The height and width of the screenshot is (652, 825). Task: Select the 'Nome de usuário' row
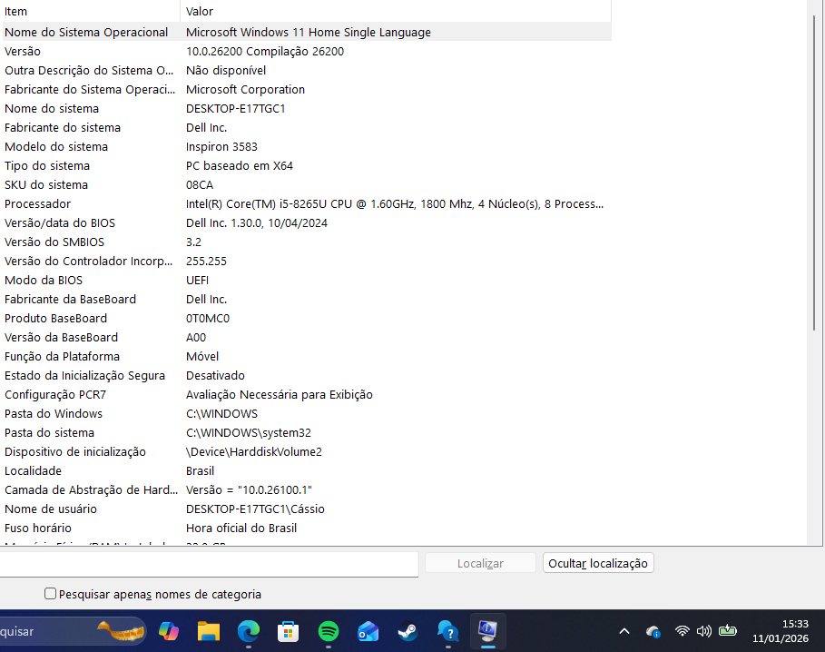pos(307,509)
